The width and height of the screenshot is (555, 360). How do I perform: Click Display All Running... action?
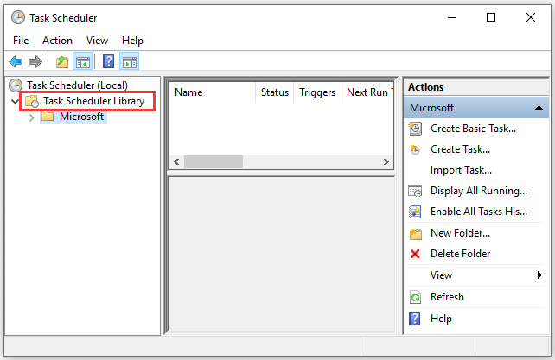479,191
